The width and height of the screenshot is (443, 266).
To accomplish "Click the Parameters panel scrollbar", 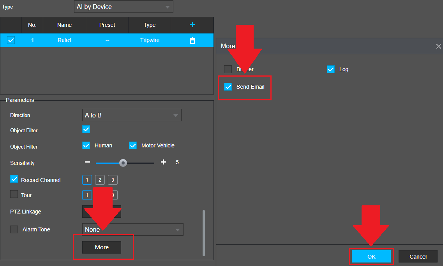I will click(204, 233).
